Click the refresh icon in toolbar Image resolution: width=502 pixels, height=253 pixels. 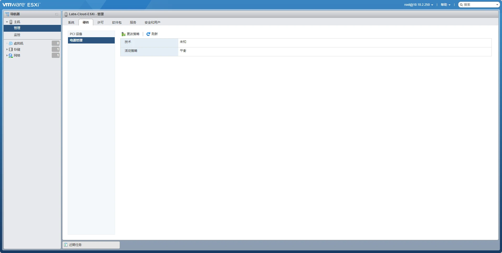pos(148,34)
